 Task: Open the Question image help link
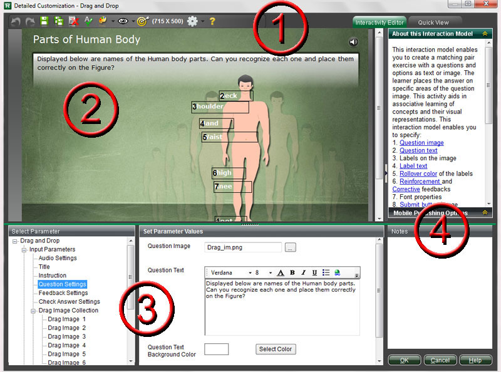pyautogui.click(x=421, y=143)
